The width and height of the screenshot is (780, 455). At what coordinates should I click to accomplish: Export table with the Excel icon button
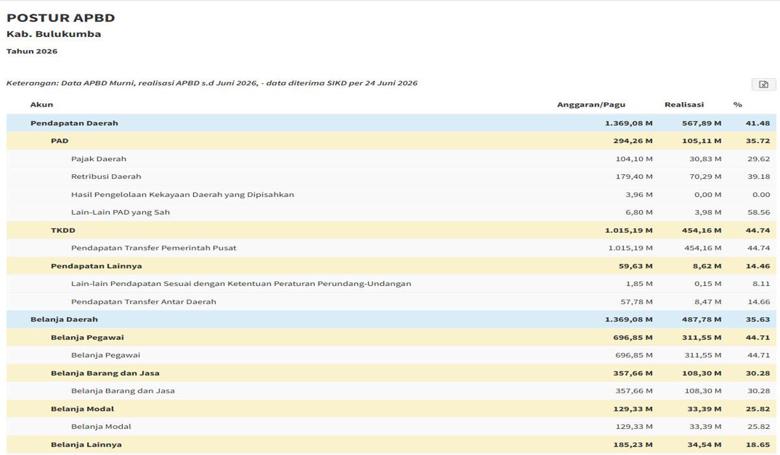(764, 84)
